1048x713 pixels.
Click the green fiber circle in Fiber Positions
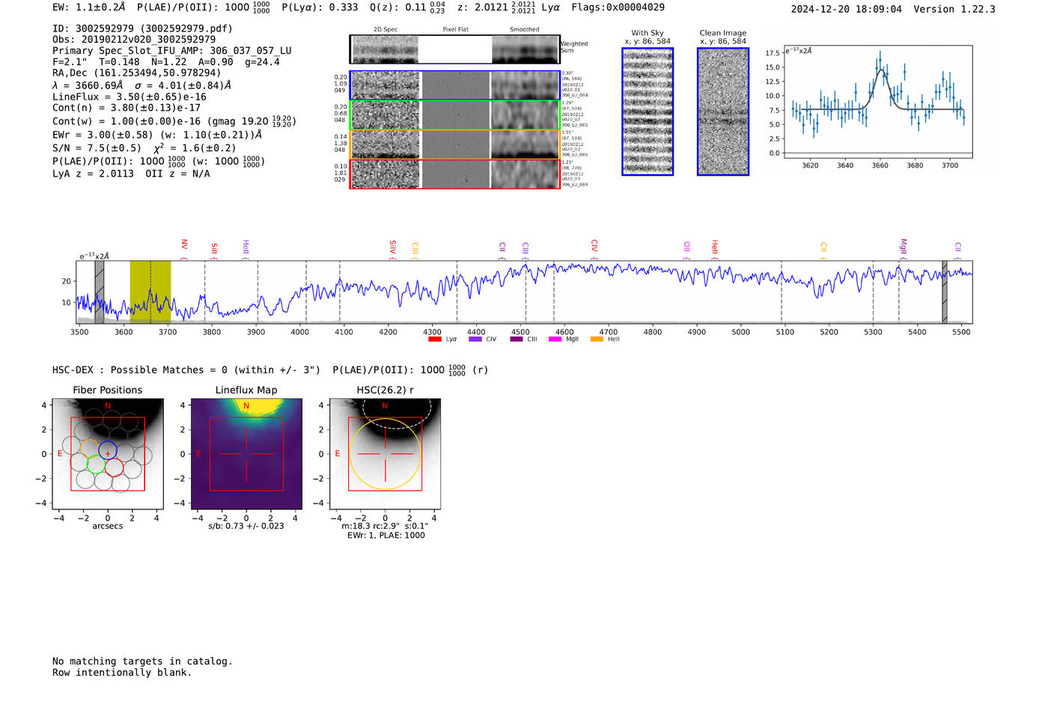[96, 464]
